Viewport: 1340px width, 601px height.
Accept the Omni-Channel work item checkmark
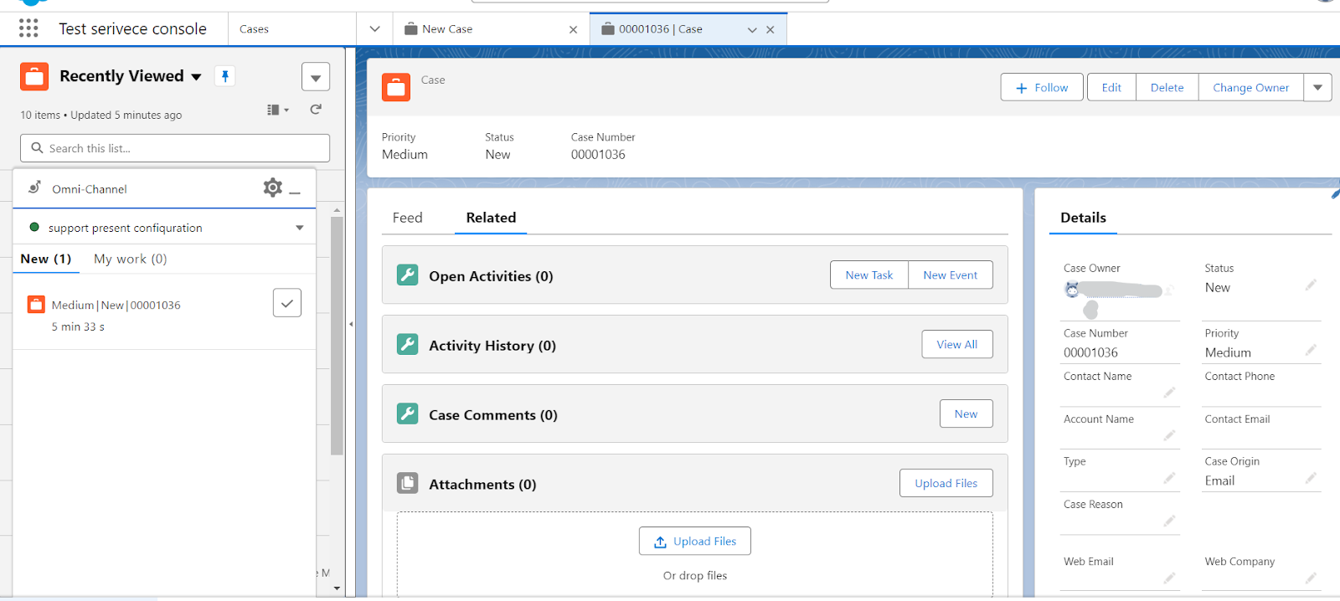pos(287,303)
